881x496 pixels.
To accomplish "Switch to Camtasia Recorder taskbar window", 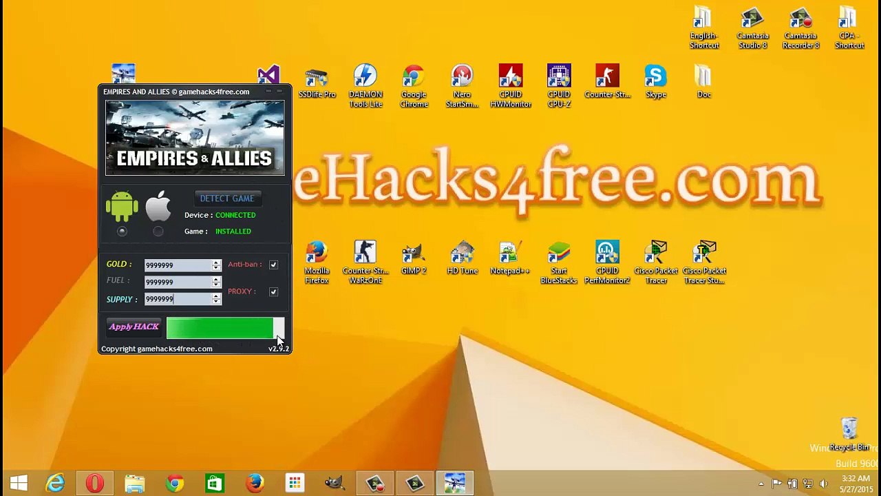I will coord(375,484).
